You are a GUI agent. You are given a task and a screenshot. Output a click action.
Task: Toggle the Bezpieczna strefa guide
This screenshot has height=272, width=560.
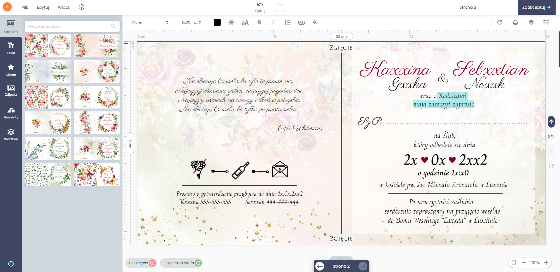(x=181, y=263)
